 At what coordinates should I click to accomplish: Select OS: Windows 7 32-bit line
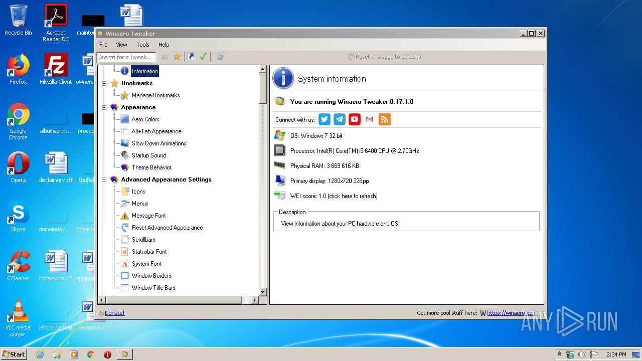pyautogui.click(x=316, y=136)
